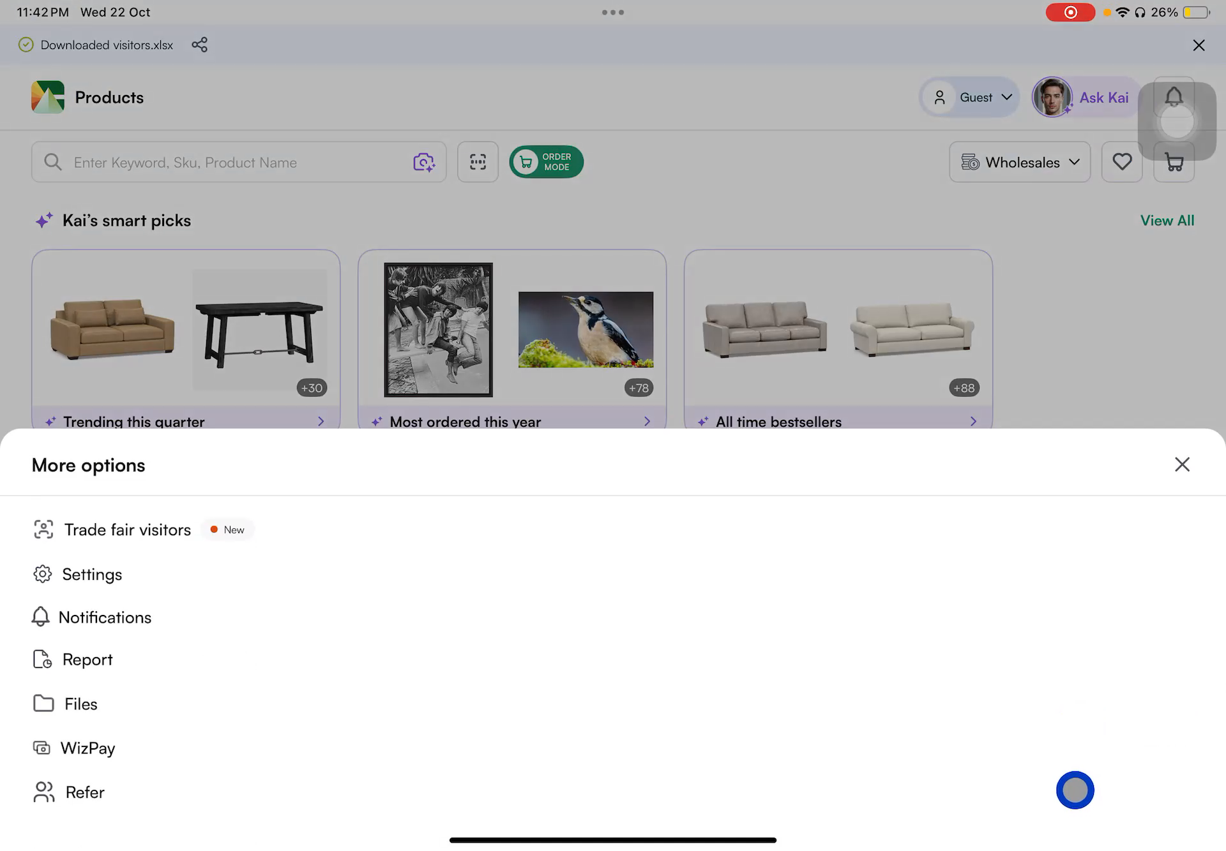
Task: Click the product search input field
Action: [223, 162]
